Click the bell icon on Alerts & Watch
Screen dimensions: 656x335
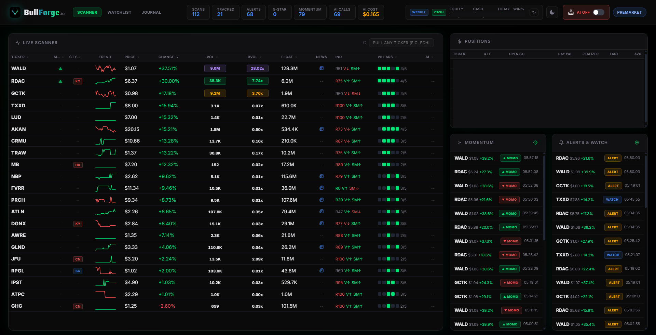click(x=562, y=143)
